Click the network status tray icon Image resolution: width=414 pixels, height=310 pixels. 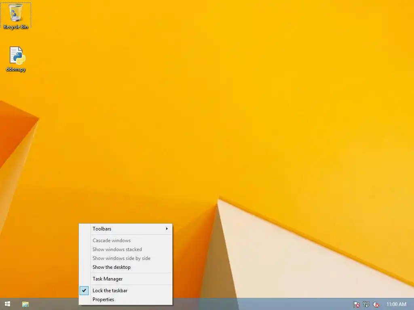366,304
